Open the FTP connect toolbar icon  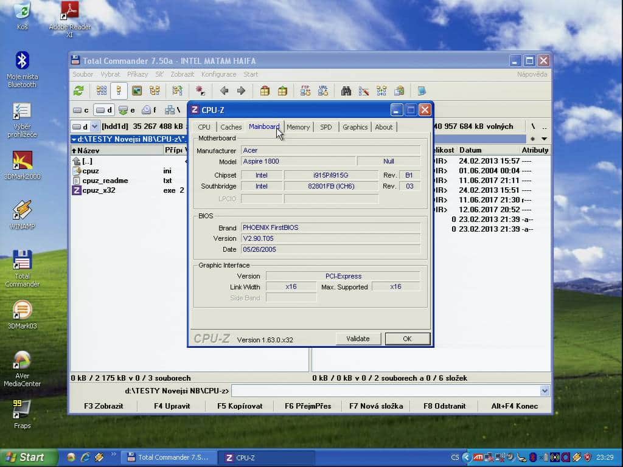point(305,91)
